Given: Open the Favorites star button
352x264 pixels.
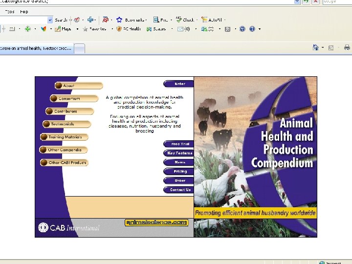Looking at the screenshot, I should click(94, 29).
